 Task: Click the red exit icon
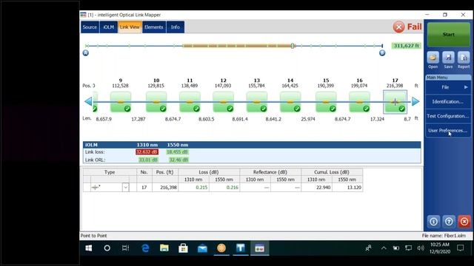pyautogui.click(x=464, y=222)
